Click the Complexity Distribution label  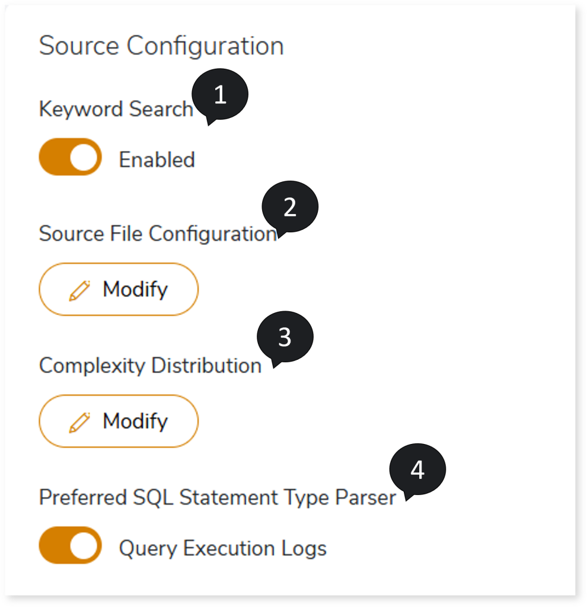click(150, 366)
